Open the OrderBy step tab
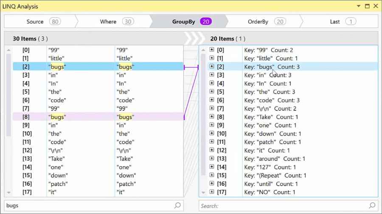This screenshot has width=382, height=214. [263, 22]
